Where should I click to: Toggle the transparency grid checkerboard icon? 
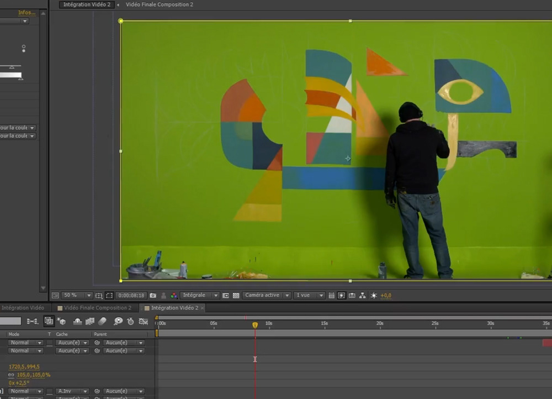pyautogui.click(x=236, y=296)
